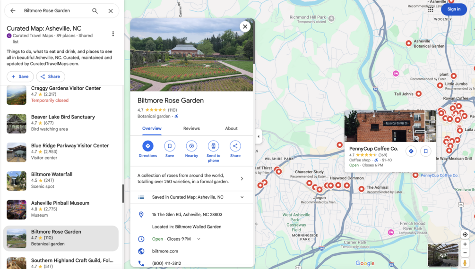Screen dimensions: 475x269
Task: Click the search magnifier icon
Action: point(95,11)
